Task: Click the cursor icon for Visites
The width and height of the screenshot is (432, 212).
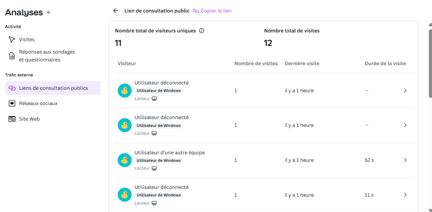Action: [x=11, y=39]
